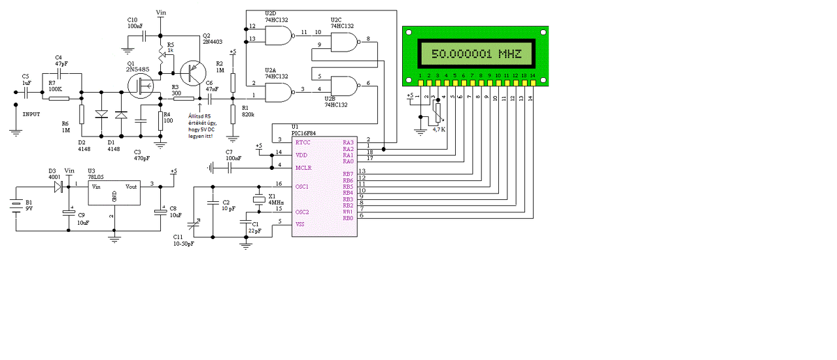Image resolution: width=837 pixels, height=360 pixels.
Task: Click the R7 100K resistor symbol
Action: [59, 99]
